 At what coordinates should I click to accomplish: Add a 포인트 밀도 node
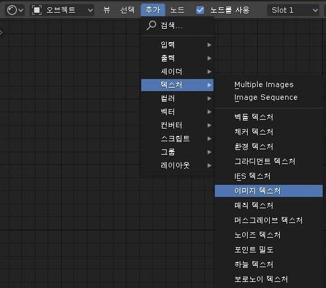[268, 250]
